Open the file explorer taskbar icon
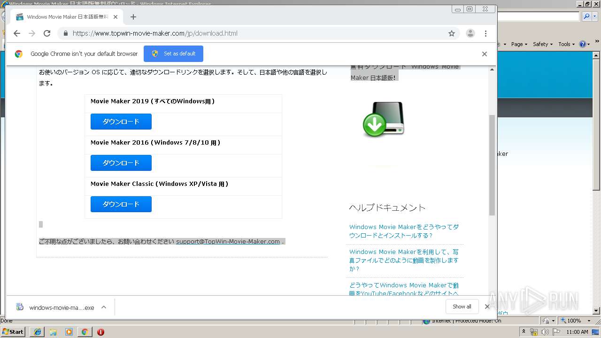The image size is (601, 338). point(53,332)
